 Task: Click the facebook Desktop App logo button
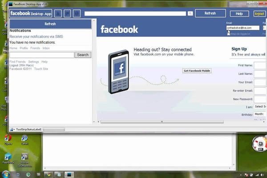(31, 13)
